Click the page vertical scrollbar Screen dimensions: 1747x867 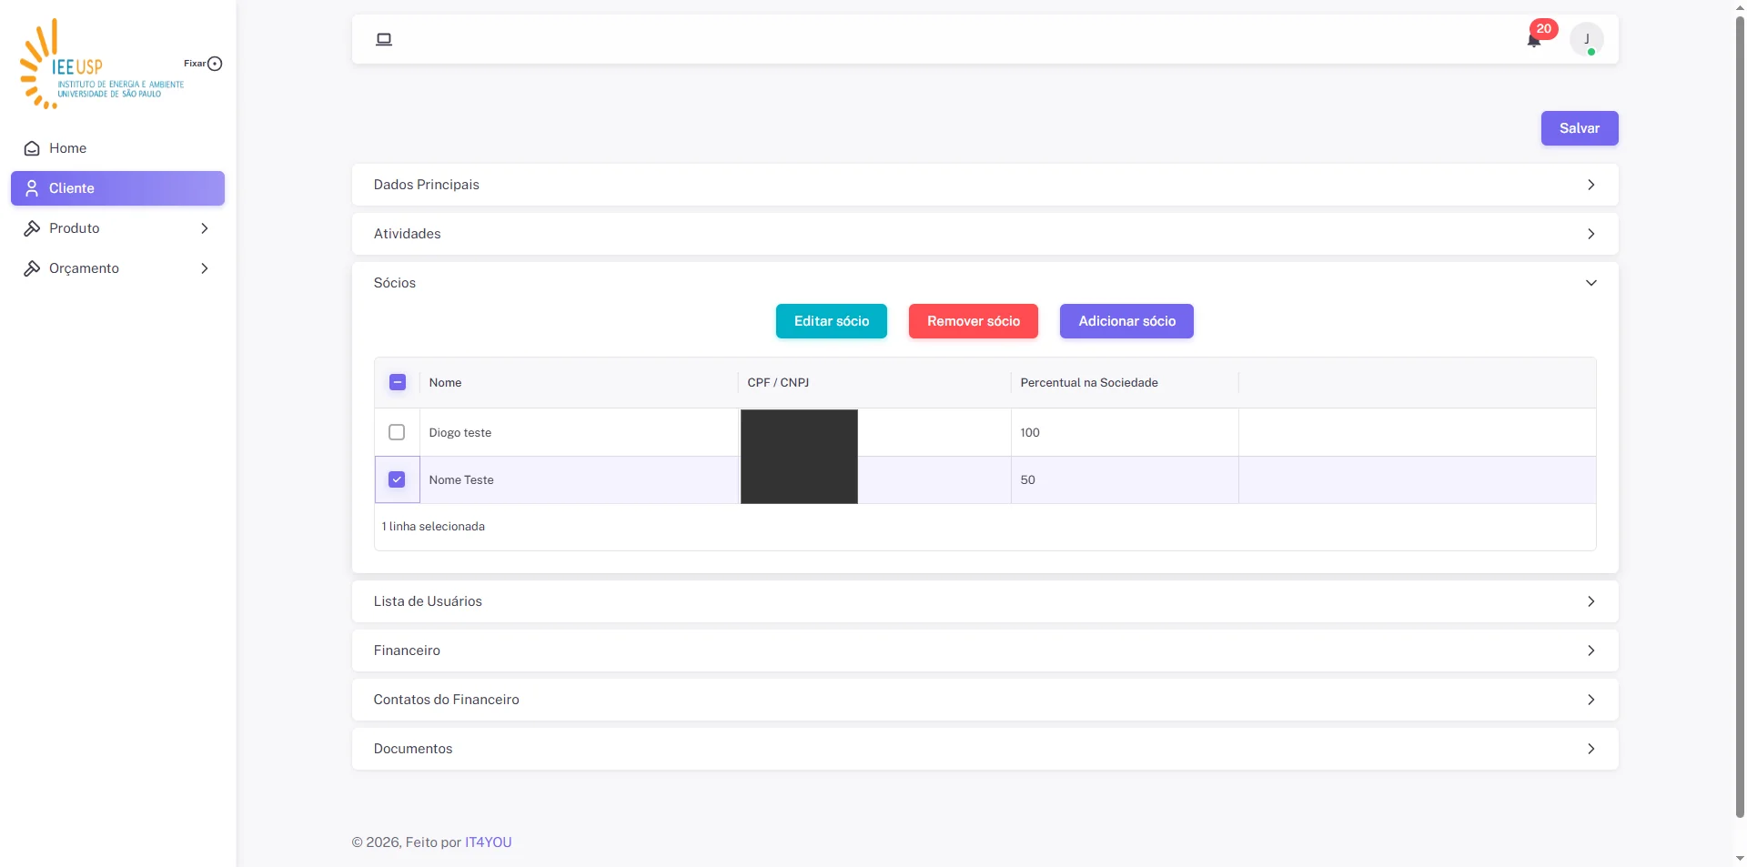click(x=1740, y=418)
